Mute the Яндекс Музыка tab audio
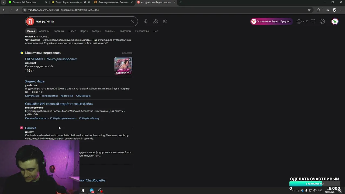This screenshot has height=194, width=345. point(85,2)
